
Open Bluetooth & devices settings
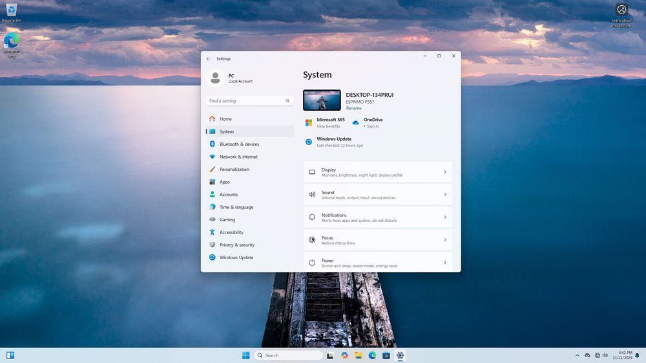tap(249, 144)
